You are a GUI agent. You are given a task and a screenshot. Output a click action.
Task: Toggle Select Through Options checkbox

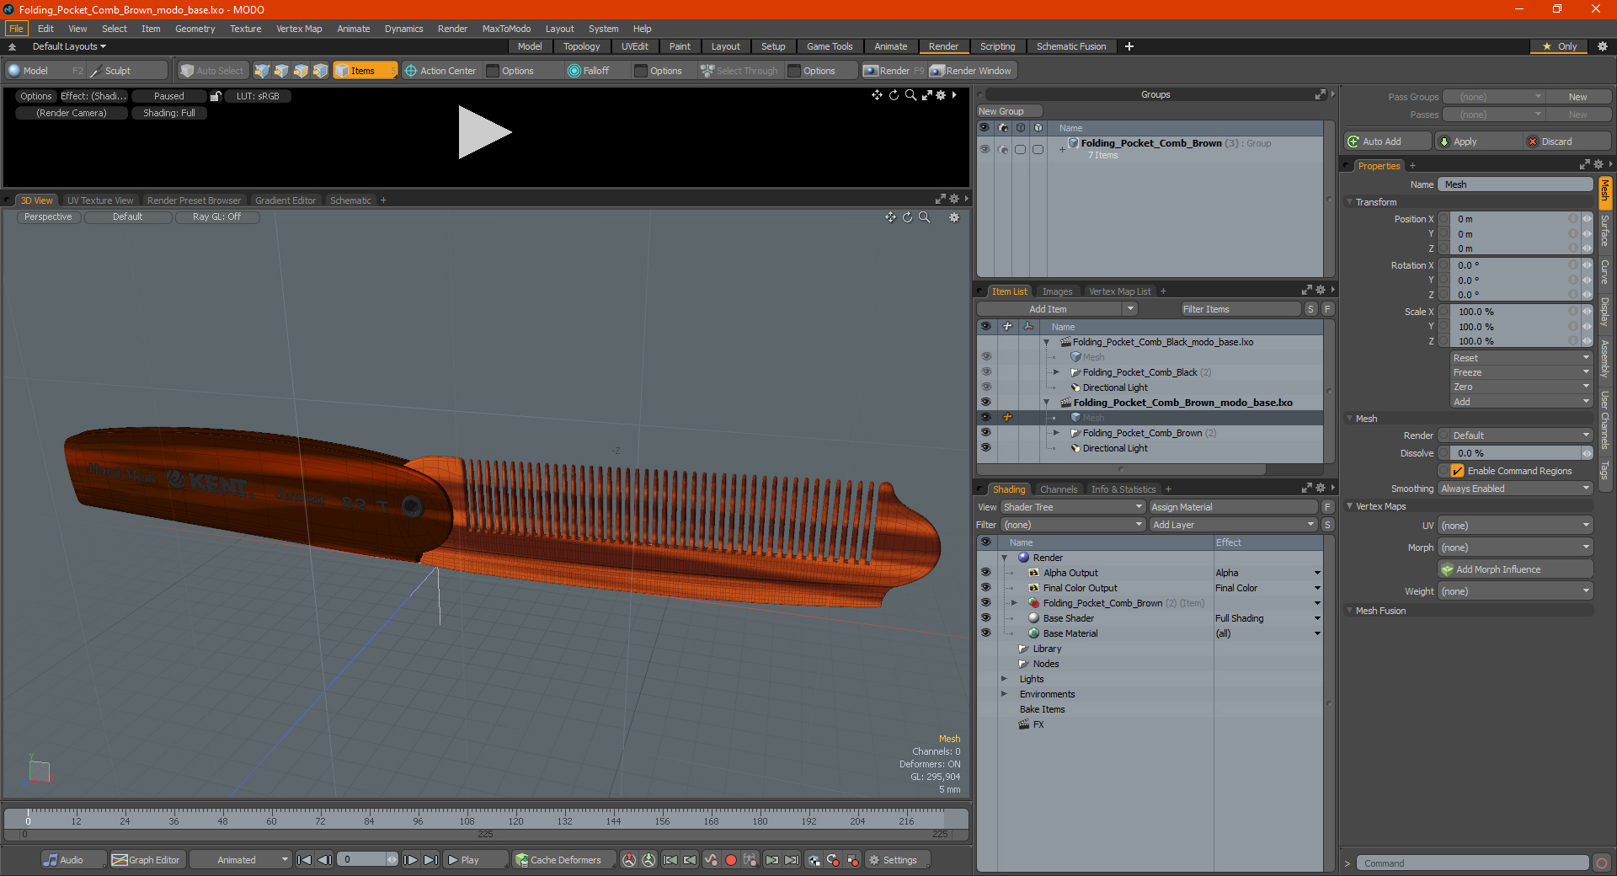794,71
